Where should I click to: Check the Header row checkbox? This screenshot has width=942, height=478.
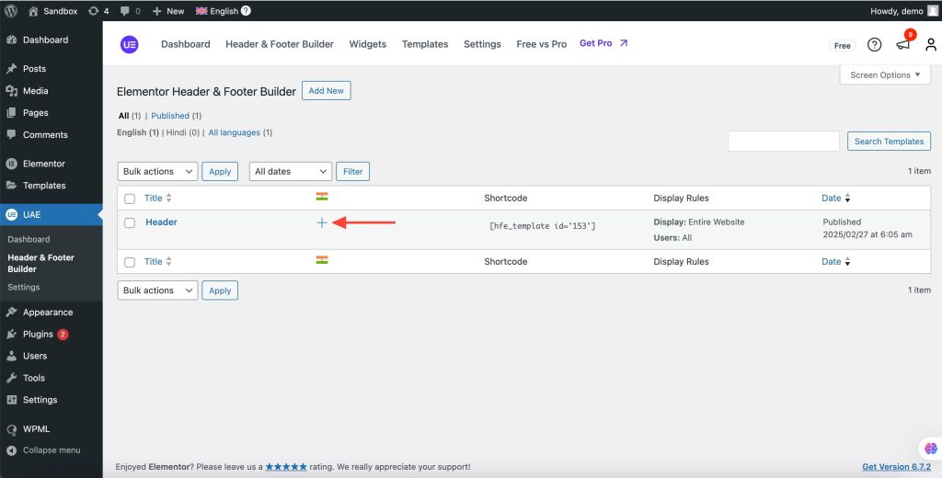130,222
